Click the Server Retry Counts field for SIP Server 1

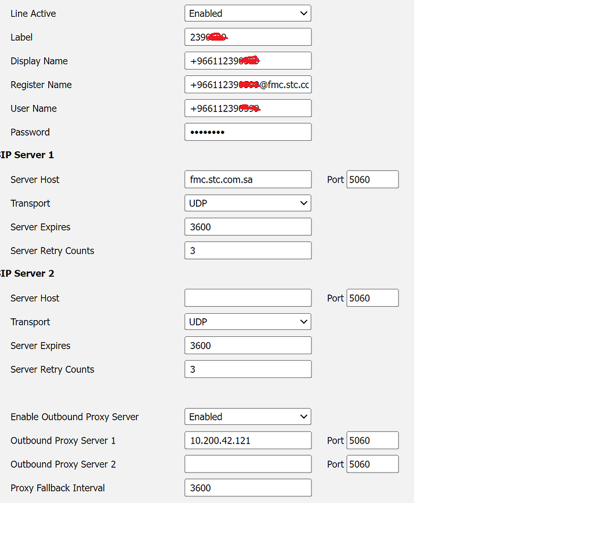pyautogui.click(x=248, y=250)
